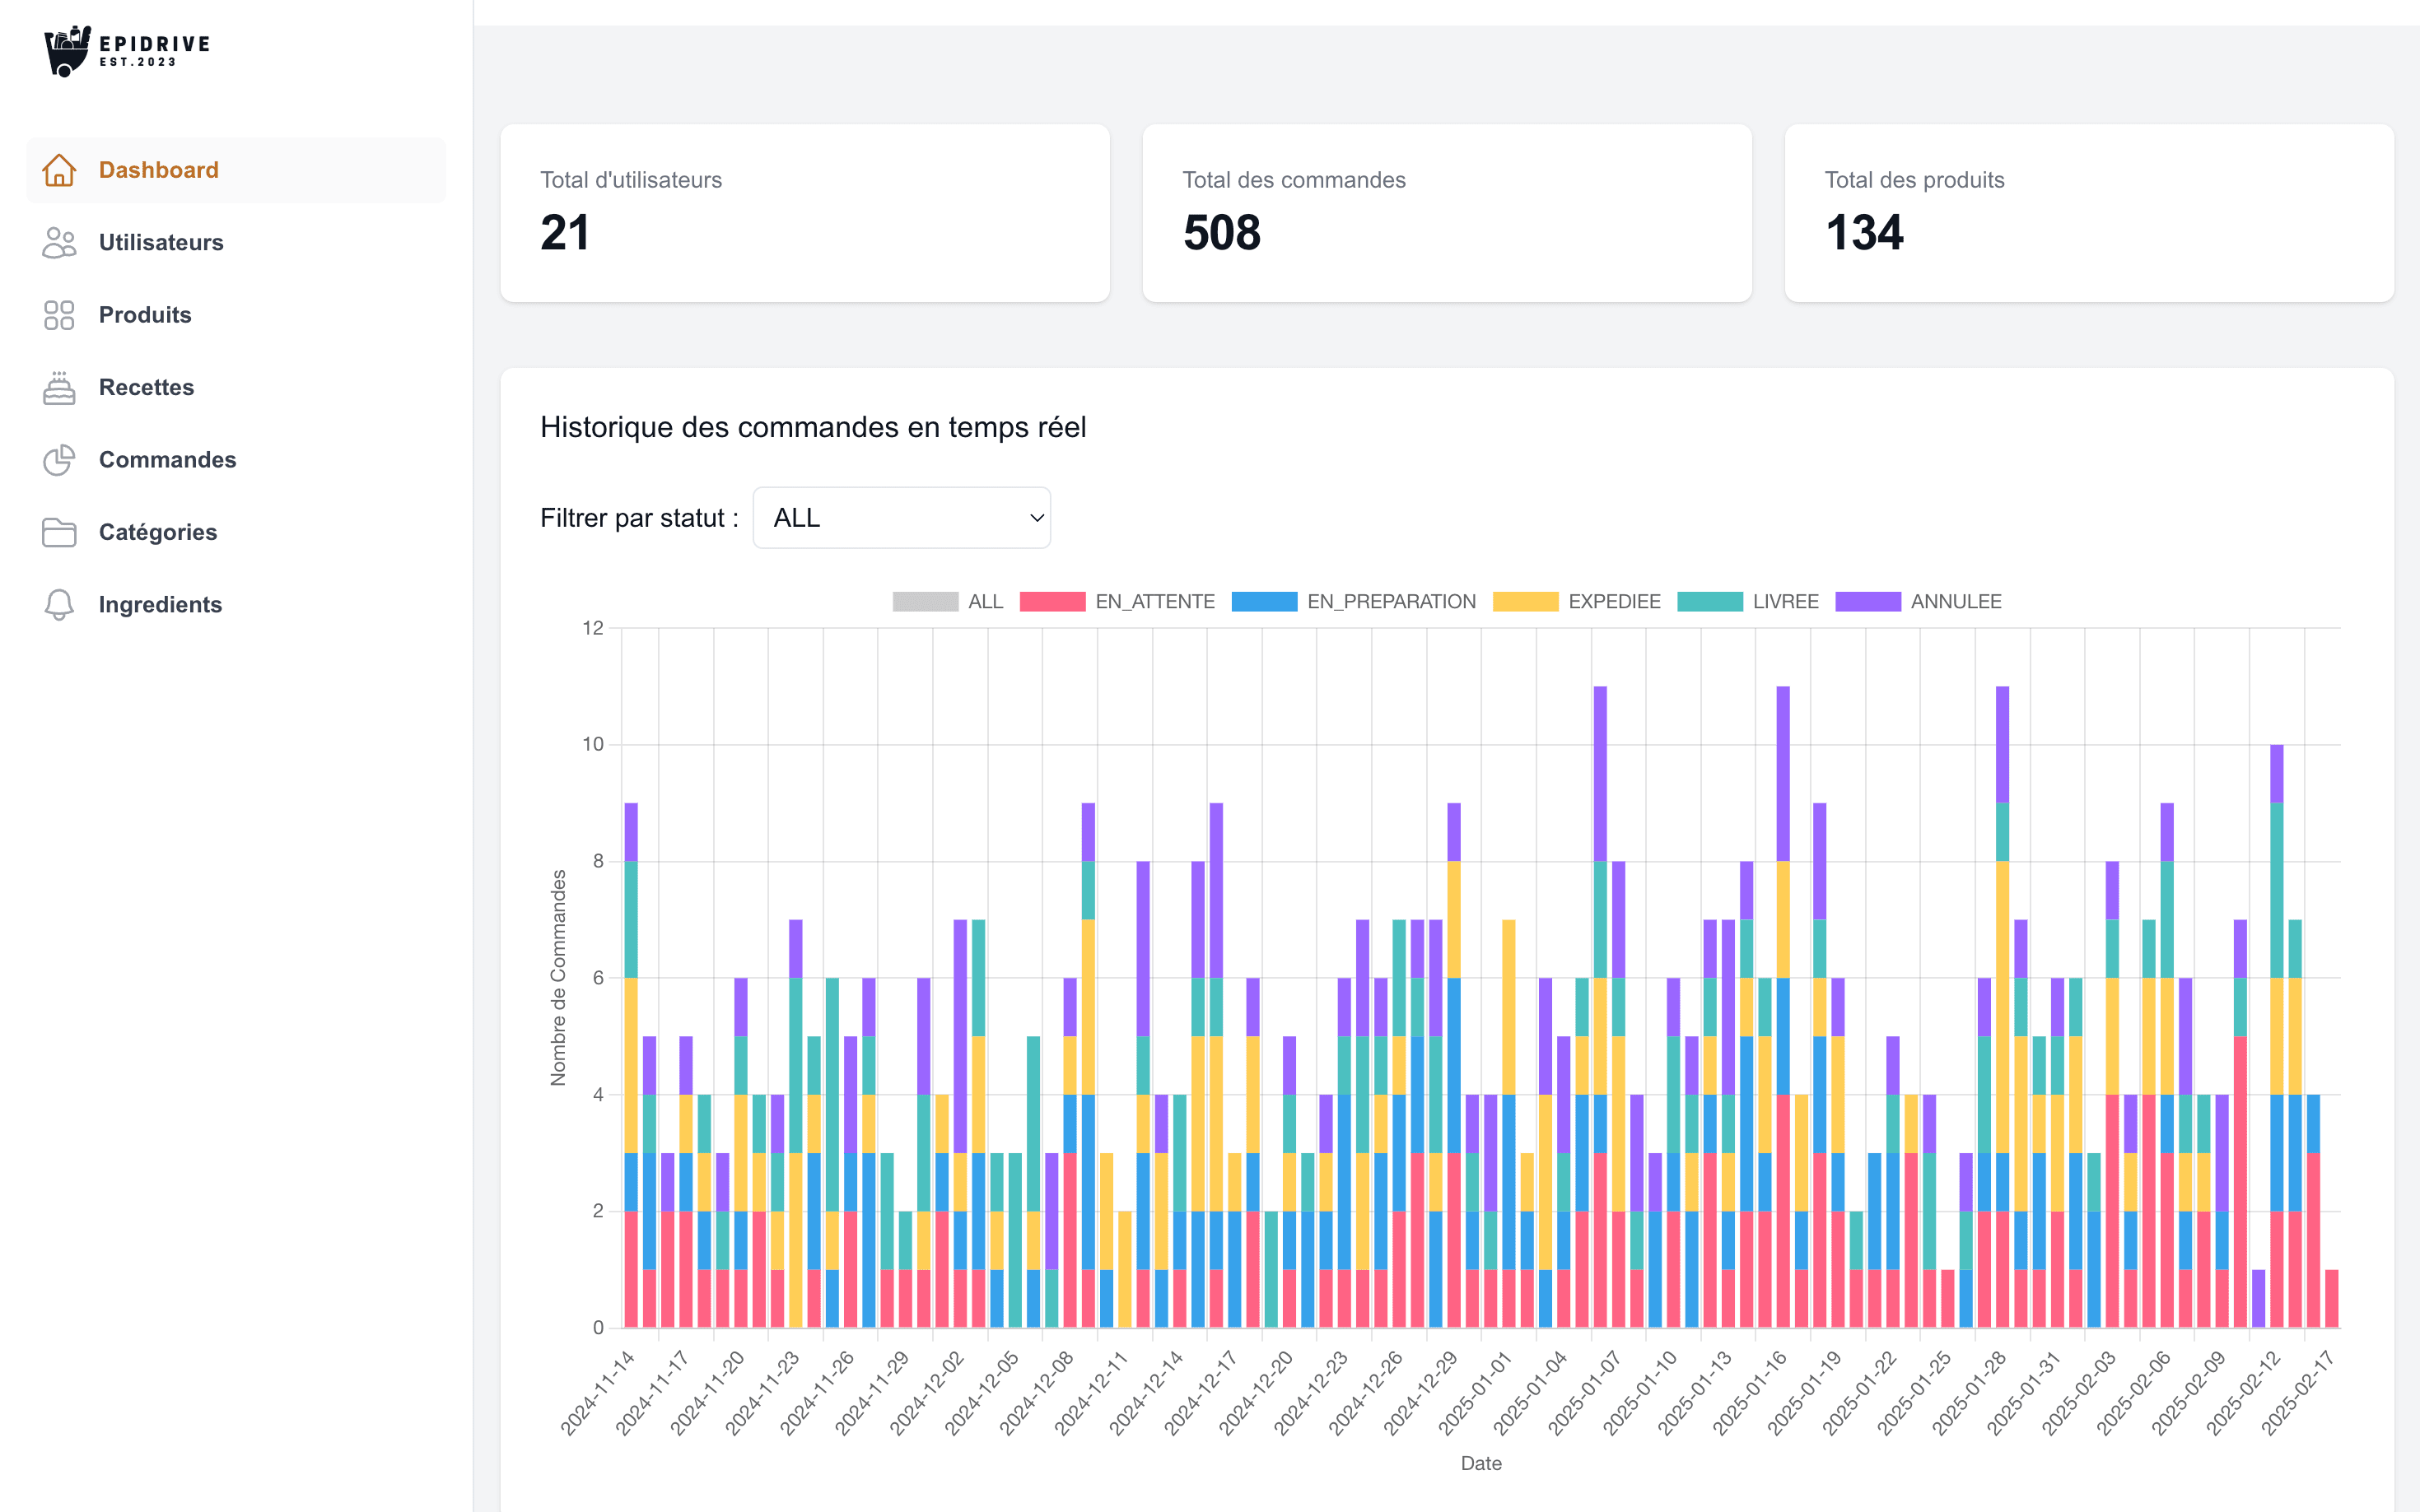Click the Total des produits card
This screenshot has width=2420, height=1512.
point(2089,213)
